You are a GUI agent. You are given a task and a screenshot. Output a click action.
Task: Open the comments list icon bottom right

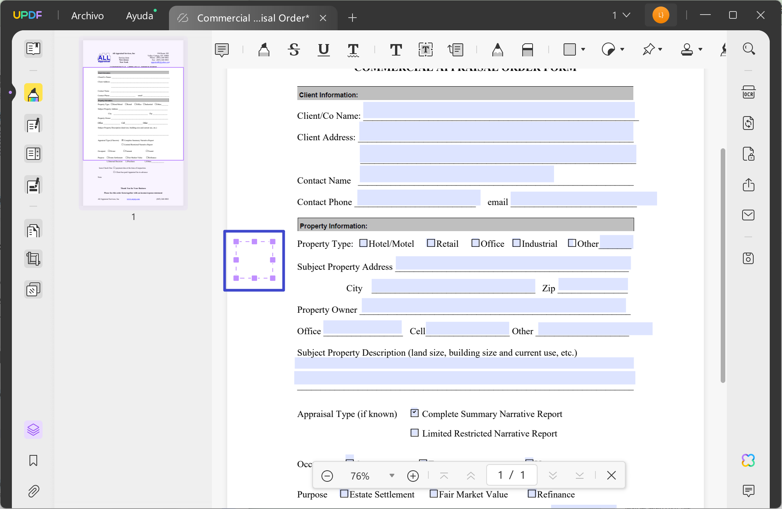[749, 491]
